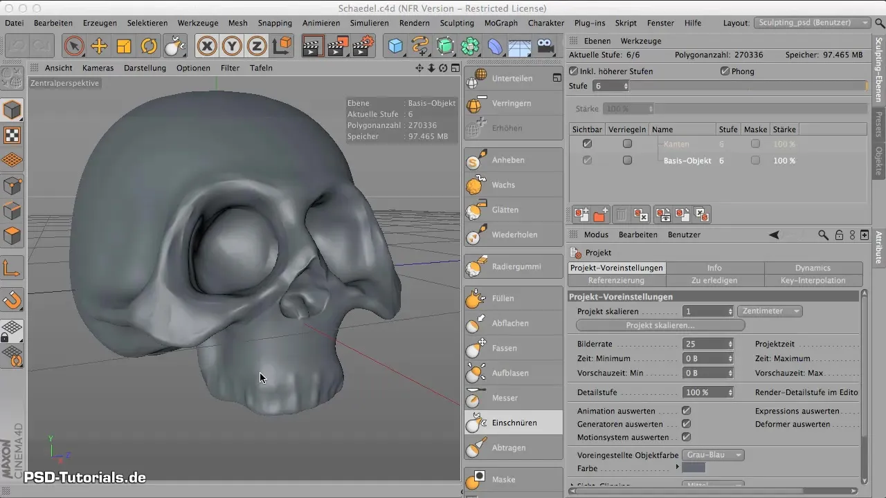Toggle the Phong checkbox
The width and height of the screenshot is (886, 498).
coord(725,71)
